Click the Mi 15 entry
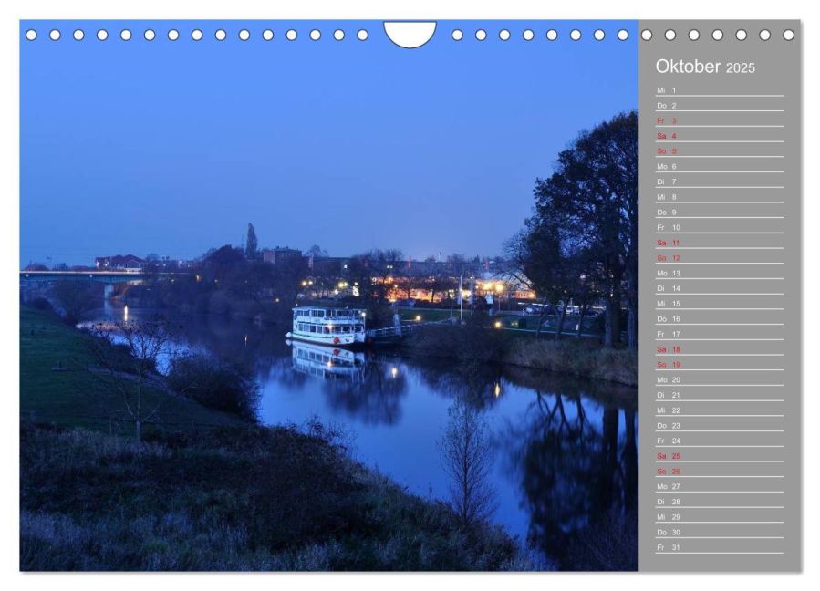 tap(718, 304)
